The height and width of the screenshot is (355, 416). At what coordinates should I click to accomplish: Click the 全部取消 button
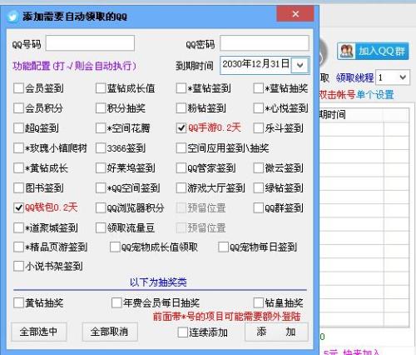pos(110,332)
